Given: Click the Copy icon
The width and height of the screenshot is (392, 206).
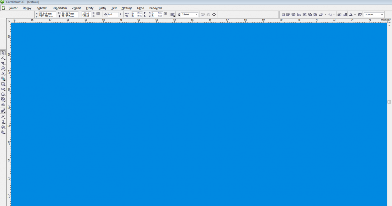Looking at the screenshot, I should (310, 15).
